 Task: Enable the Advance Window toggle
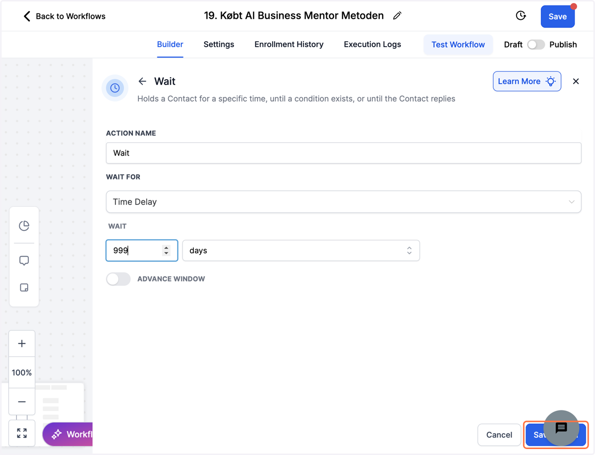pyautogui.click(x=118, y=279)
